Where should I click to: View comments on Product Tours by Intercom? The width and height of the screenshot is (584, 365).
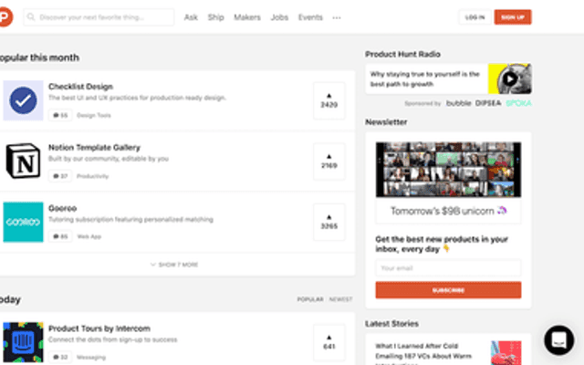pos(60,357)
